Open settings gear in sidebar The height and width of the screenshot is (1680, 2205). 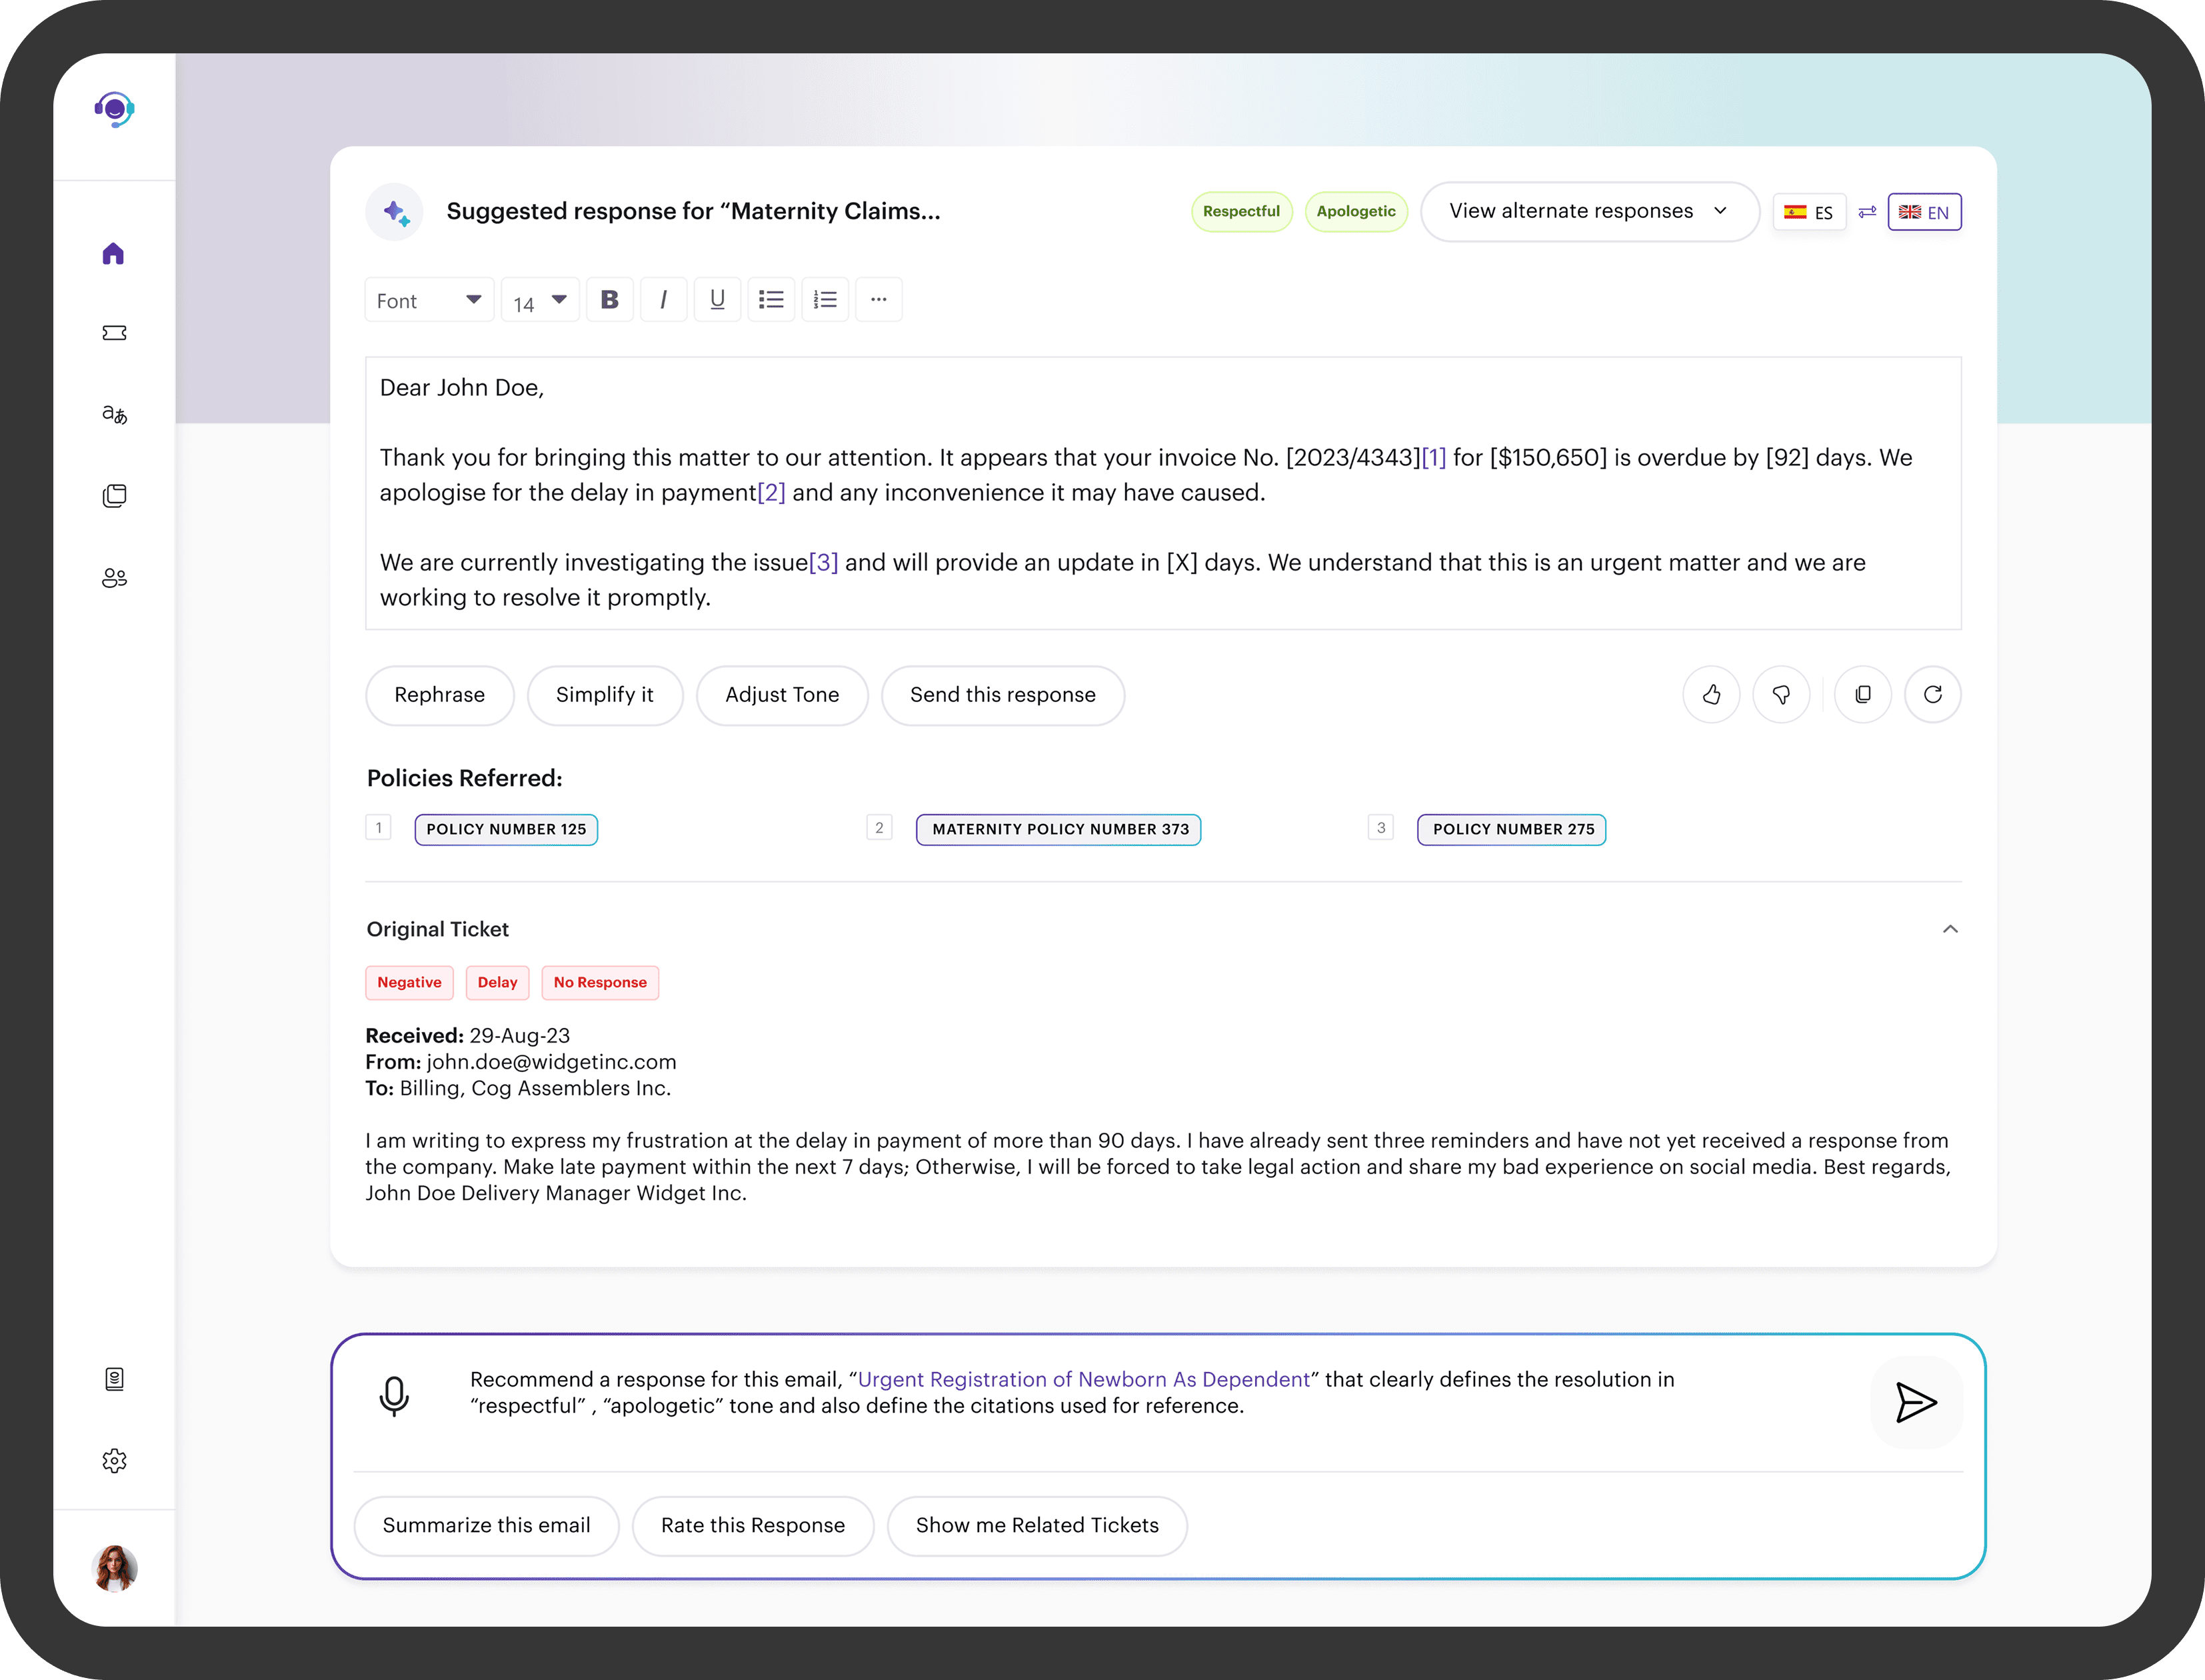click(x=114, y=1461)
